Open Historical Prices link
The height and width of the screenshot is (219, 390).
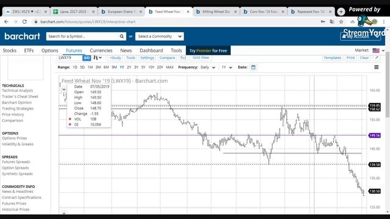[x=16, y=209]
